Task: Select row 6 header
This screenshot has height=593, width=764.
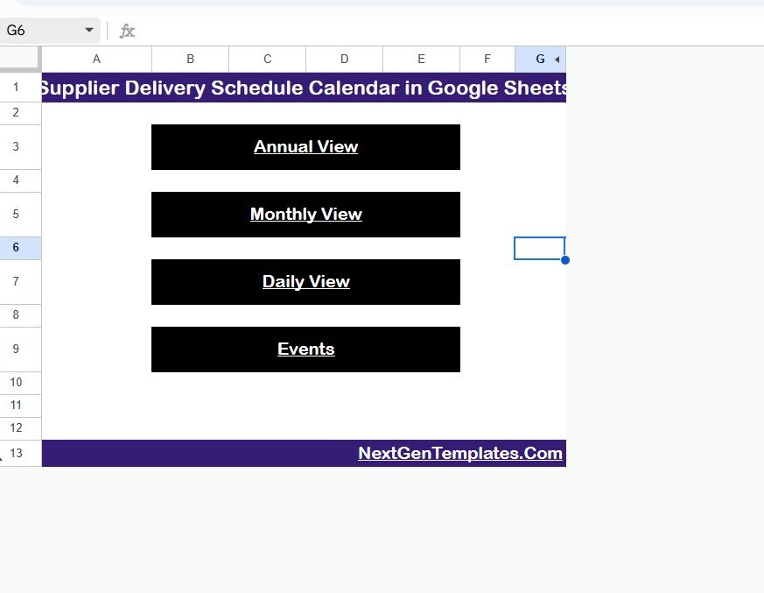Action: click(16, 248)
